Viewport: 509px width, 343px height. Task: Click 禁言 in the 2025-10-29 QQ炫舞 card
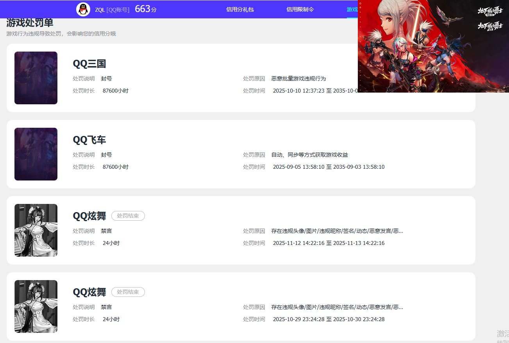(106, 307)
